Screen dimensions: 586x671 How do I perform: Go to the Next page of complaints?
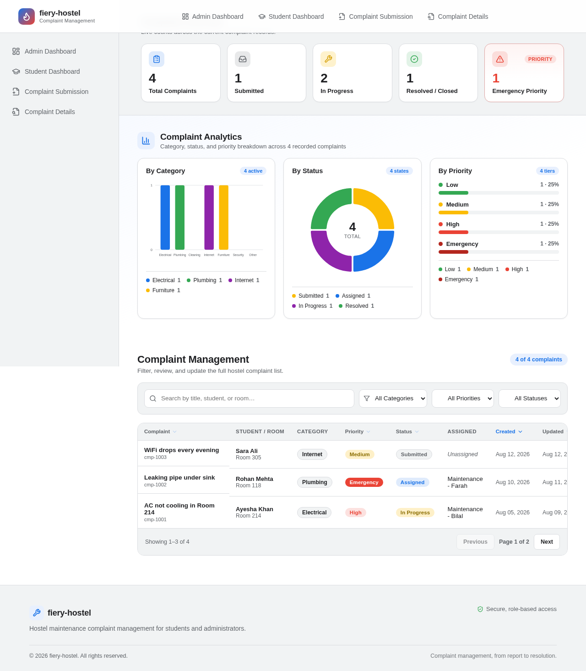click(547, 542)
